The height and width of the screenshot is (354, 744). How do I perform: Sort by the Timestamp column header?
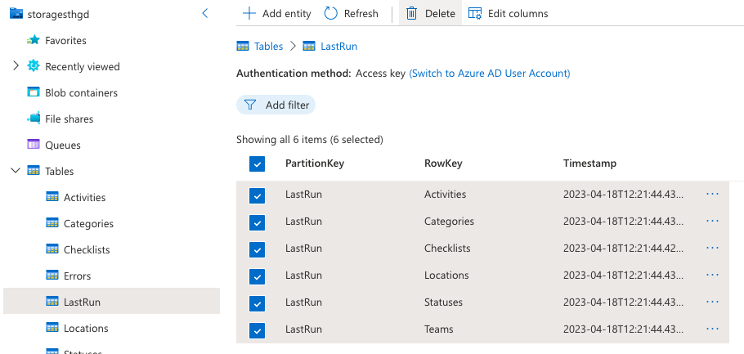[x=589, y=164]
